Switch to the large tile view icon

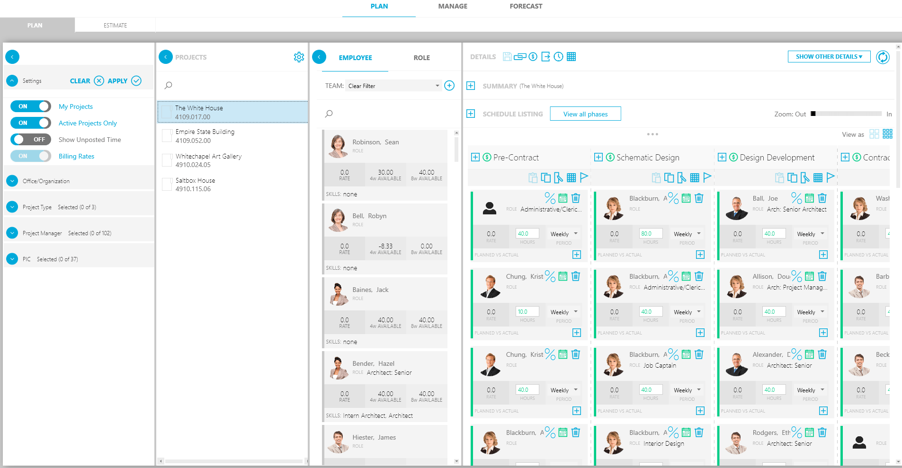(x=875, y=134)
